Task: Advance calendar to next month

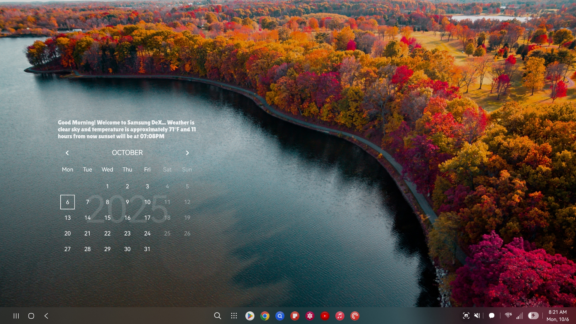Action: 187,153
